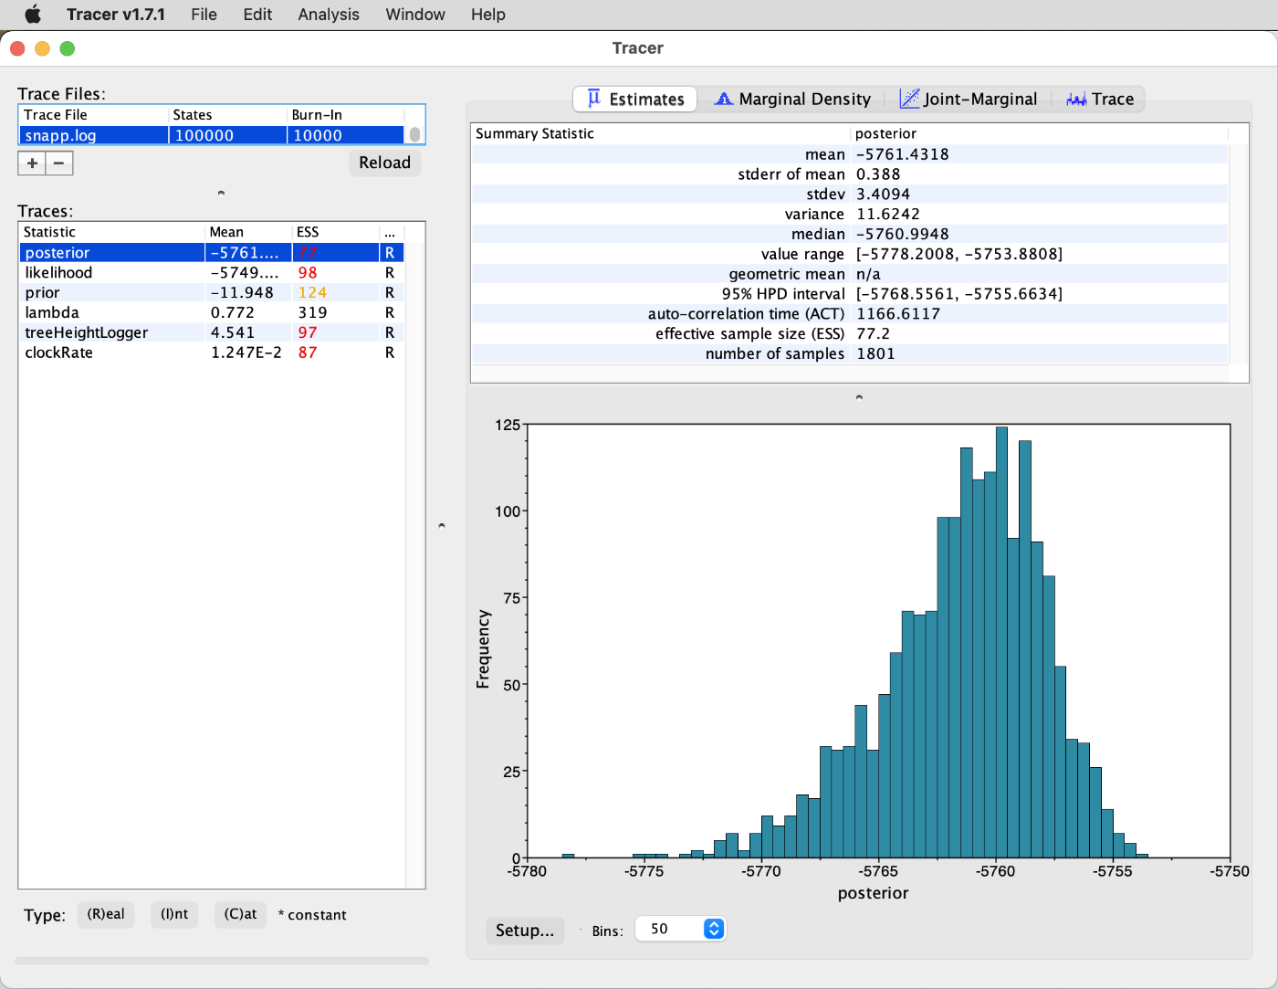Viewport: 1278px width, 989px height.
Task: Click the ACT value 1166.6117
Action: click(x=898, y=314)
